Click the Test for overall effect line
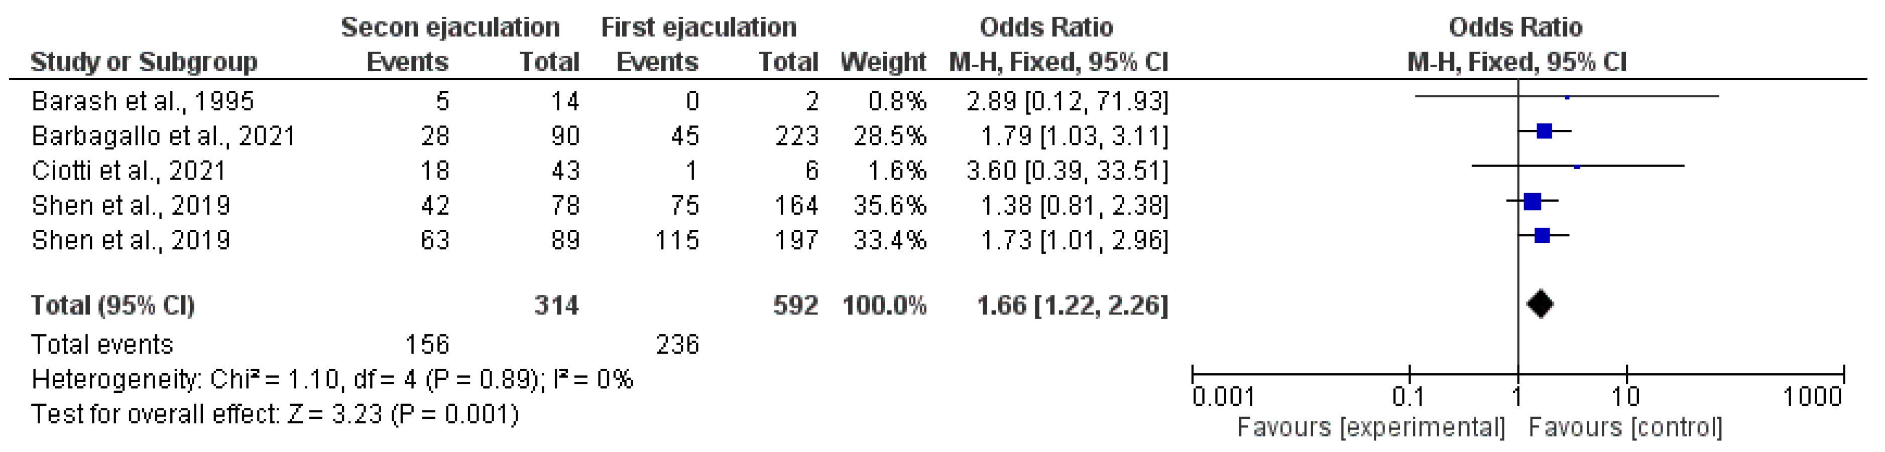 [274, 414]
